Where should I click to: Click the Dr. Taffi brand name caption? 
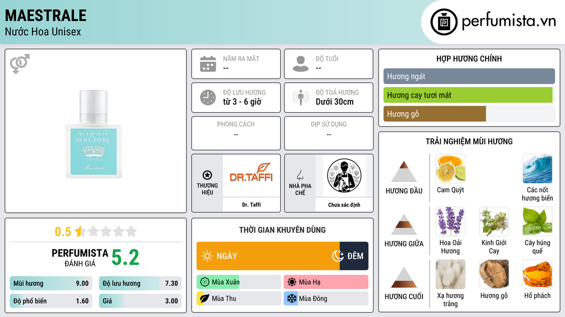coord(252,205)
